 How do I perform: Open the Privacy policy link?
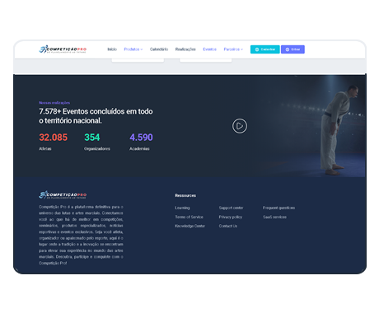click(x=231, y=217)
